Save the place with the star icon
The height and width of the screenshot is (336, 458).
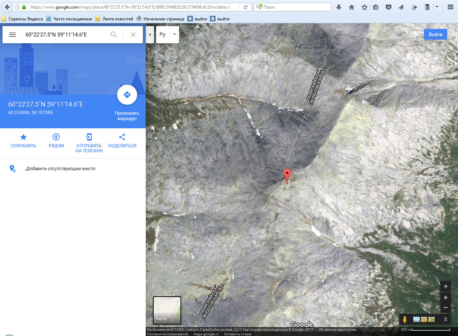(x=23, y=137)
